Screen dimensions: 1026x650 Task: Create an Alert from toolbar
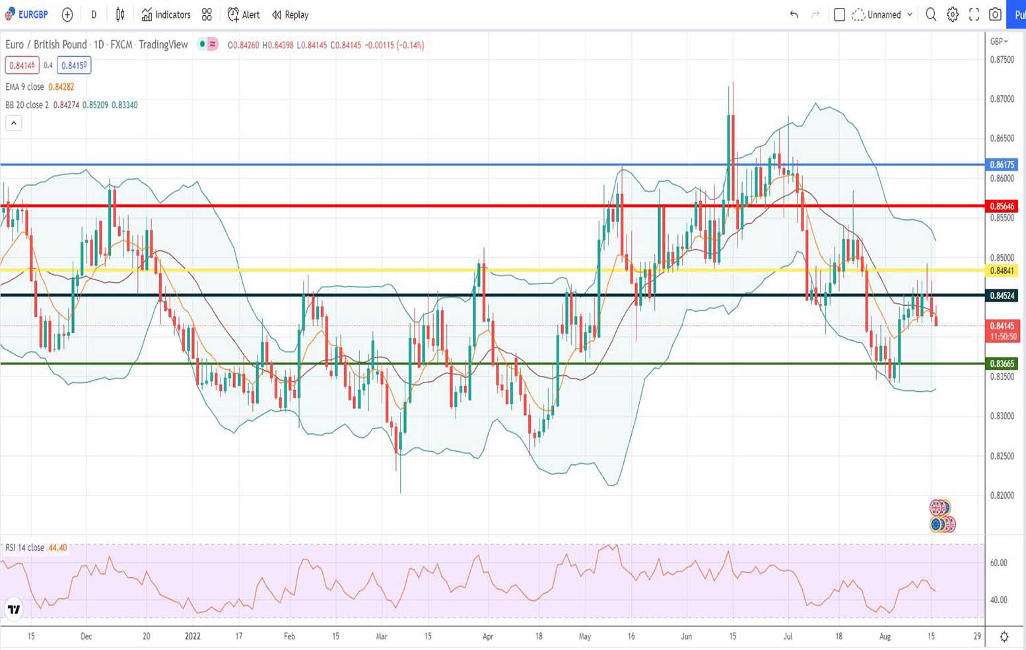244,15
